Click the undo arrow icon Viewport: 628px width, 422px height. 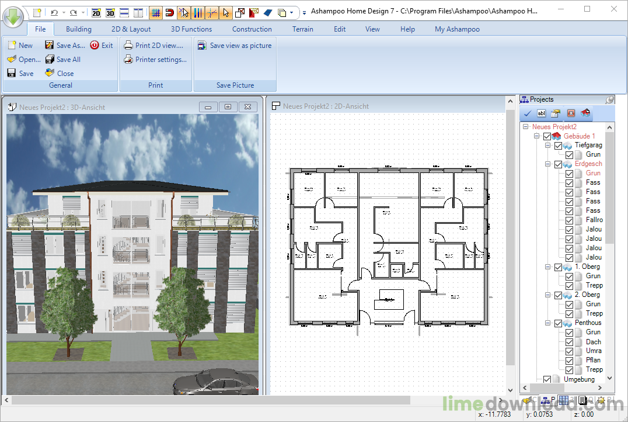(54, 12)
